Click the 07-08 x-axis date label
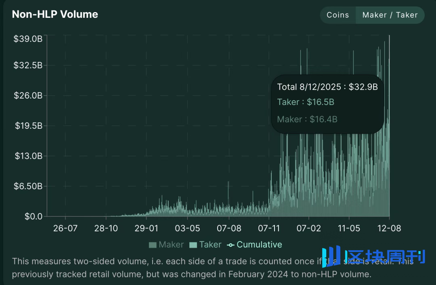The width and height of the screenshot is (436, 285). click(228, 228)
